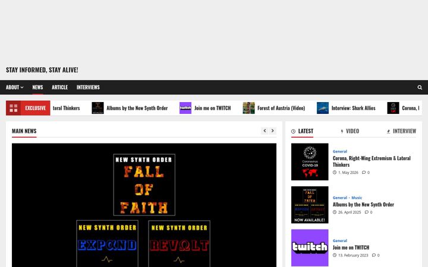Open ticker link Join me on TWITCH

click(x=212, y=108)
